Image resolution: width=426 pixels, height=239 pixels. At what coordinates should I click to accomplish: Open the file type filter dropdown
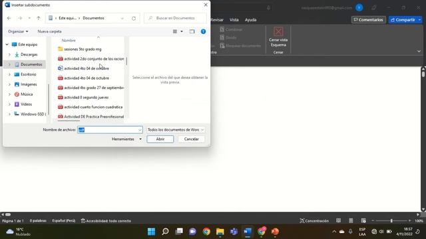pyautogui.click(x=176, y=130)
